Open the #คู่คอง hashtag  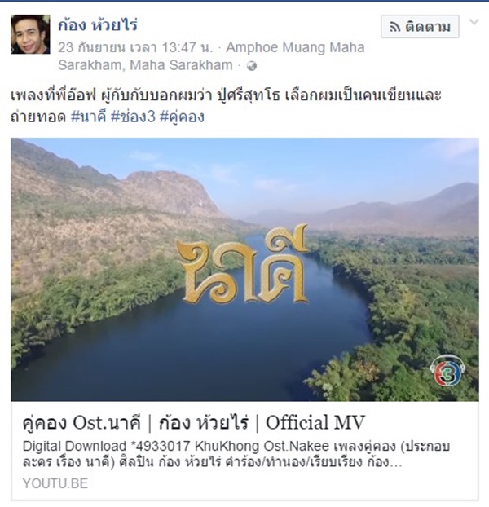coord(182,117)
